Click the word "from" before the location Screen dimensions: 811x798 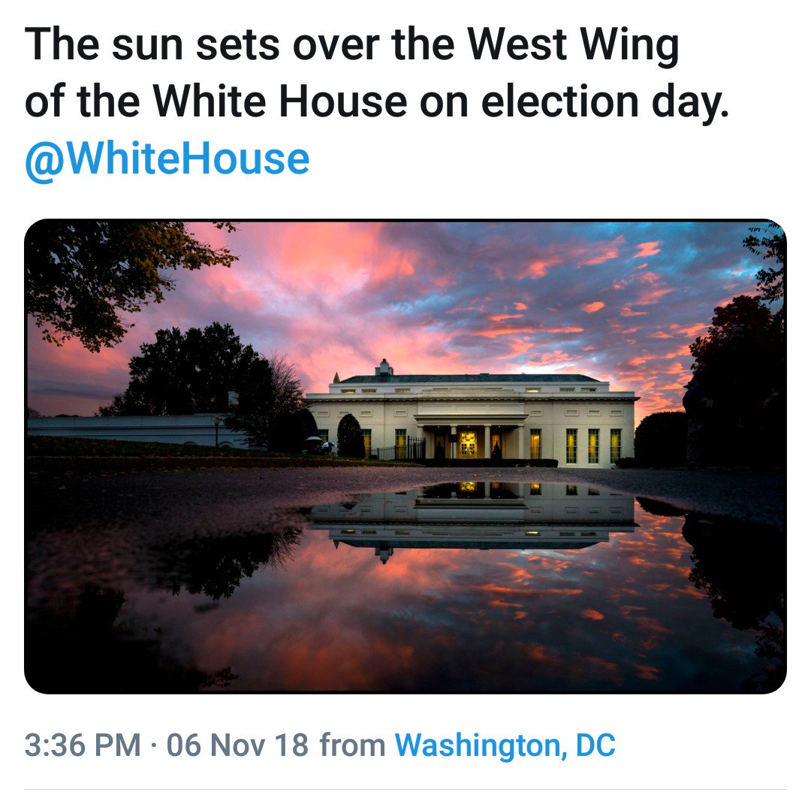click(351, 745)
